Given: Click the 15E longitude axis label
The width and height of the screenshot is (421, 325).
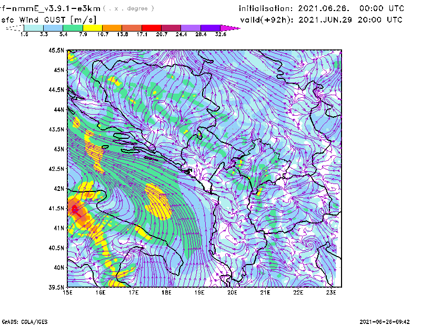Looking at the screenshot, I should pos(67,293).
